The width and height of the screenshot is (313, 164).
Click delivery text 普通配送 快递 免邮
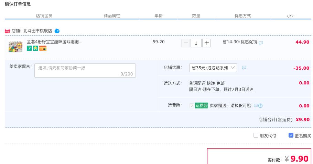click(207, 83)
